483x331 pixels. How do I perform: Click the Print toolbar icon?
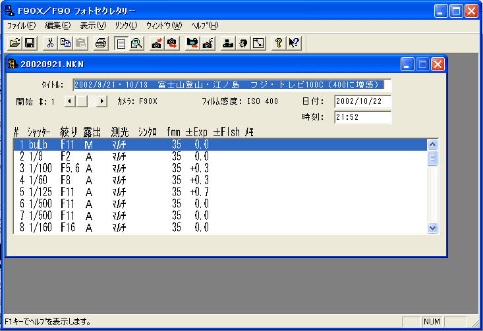[x=101, y=43]
